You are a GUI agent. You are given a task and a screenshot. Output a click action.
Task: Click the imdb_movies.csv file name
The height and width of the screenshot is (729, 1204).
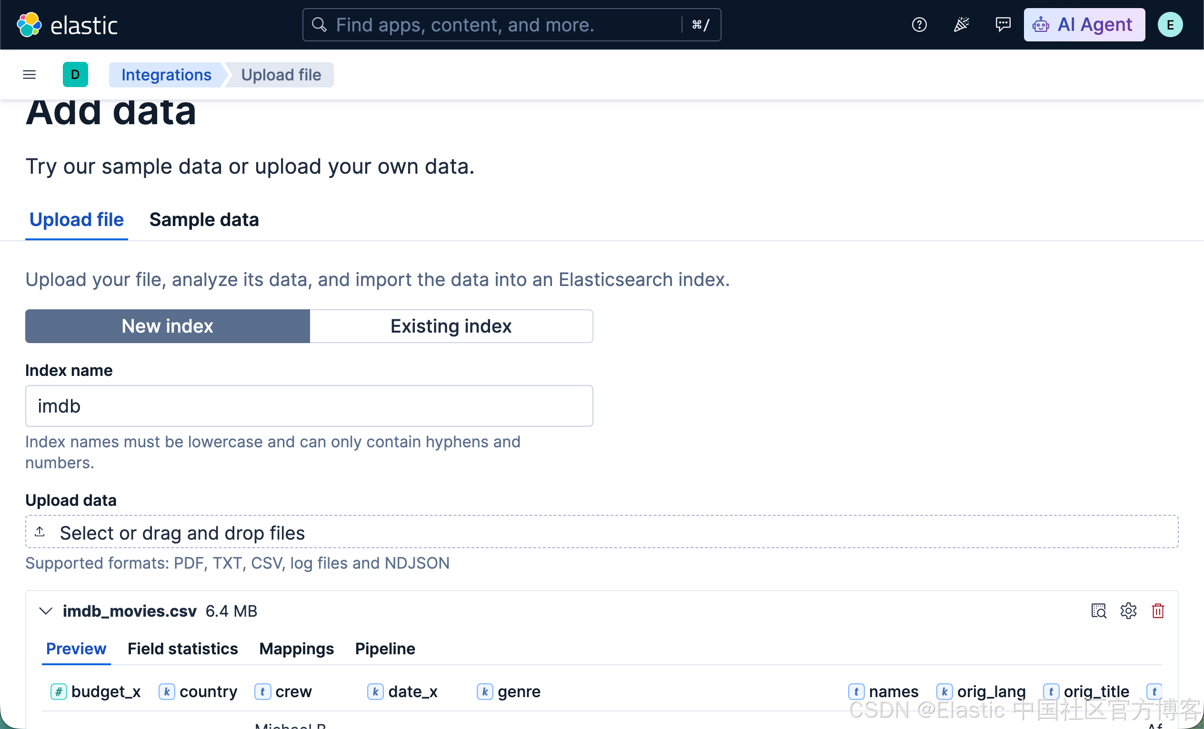pos(130,611)
